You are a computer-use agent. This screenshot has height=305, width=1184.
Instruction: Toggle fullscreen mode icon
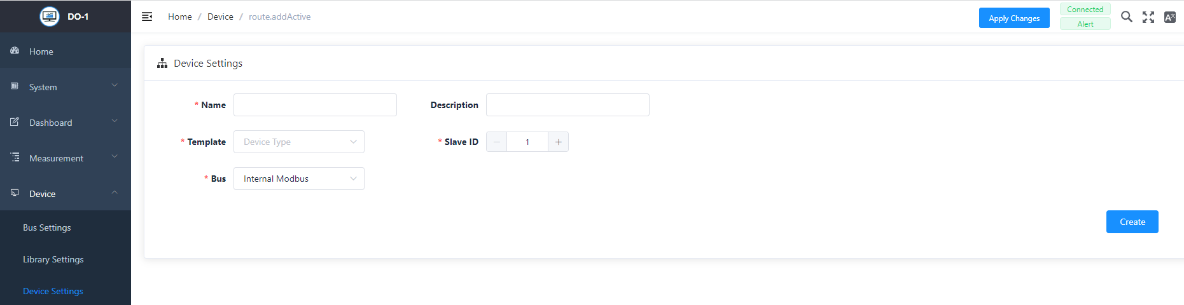coord(1148,17)
